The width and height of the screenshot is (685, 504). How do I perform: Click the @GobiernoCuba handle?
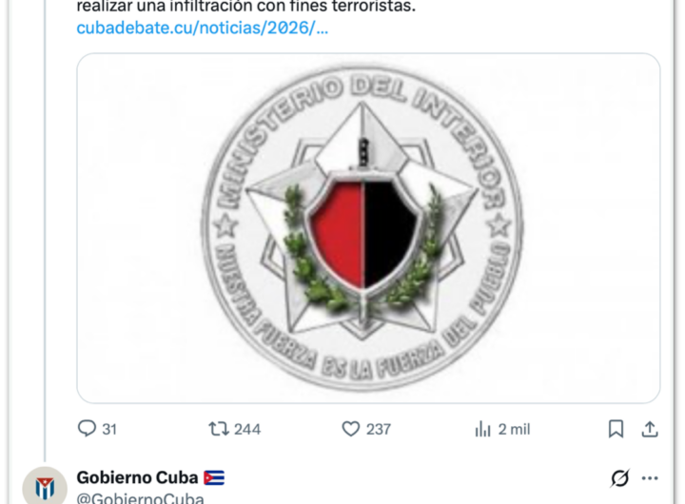coord(140,498)
